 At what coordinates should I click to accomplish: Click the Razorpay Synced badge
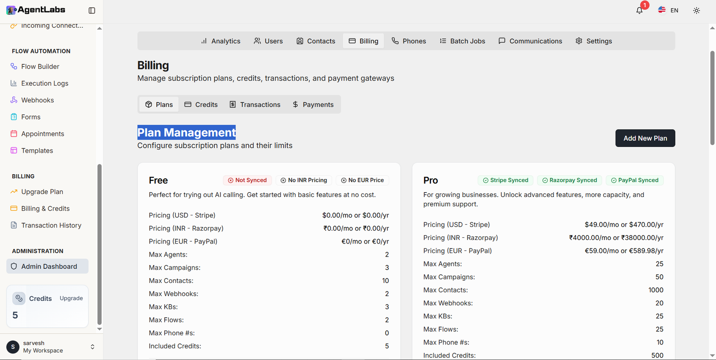(570, 180)
